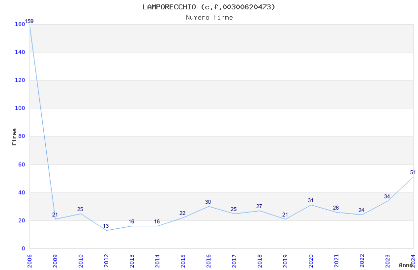Viewport: 418px width, 270px height.
Task: Click the y-axis tick label 0
Action: point(23,248)
